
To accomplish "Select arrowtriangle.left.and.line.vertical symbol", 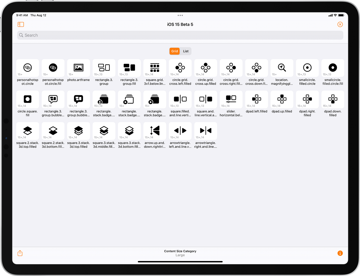I will click(x=180, y=131).
